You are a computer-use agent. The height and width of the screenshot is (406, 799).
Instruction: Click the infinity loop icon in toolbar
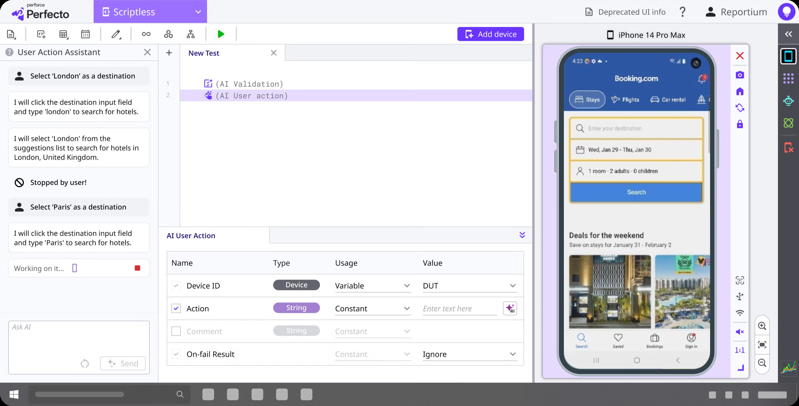pos(146,34)
